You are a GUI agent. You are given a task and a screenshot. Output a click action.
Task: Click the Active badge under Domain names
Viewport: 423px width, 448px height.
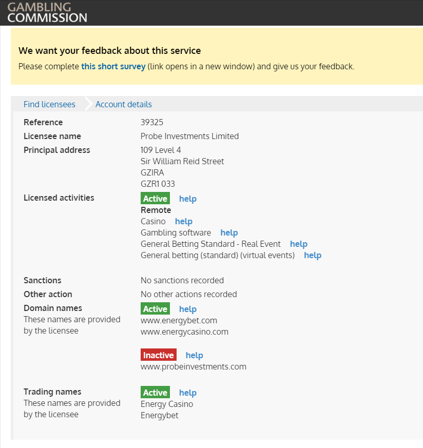click(155, 308)
